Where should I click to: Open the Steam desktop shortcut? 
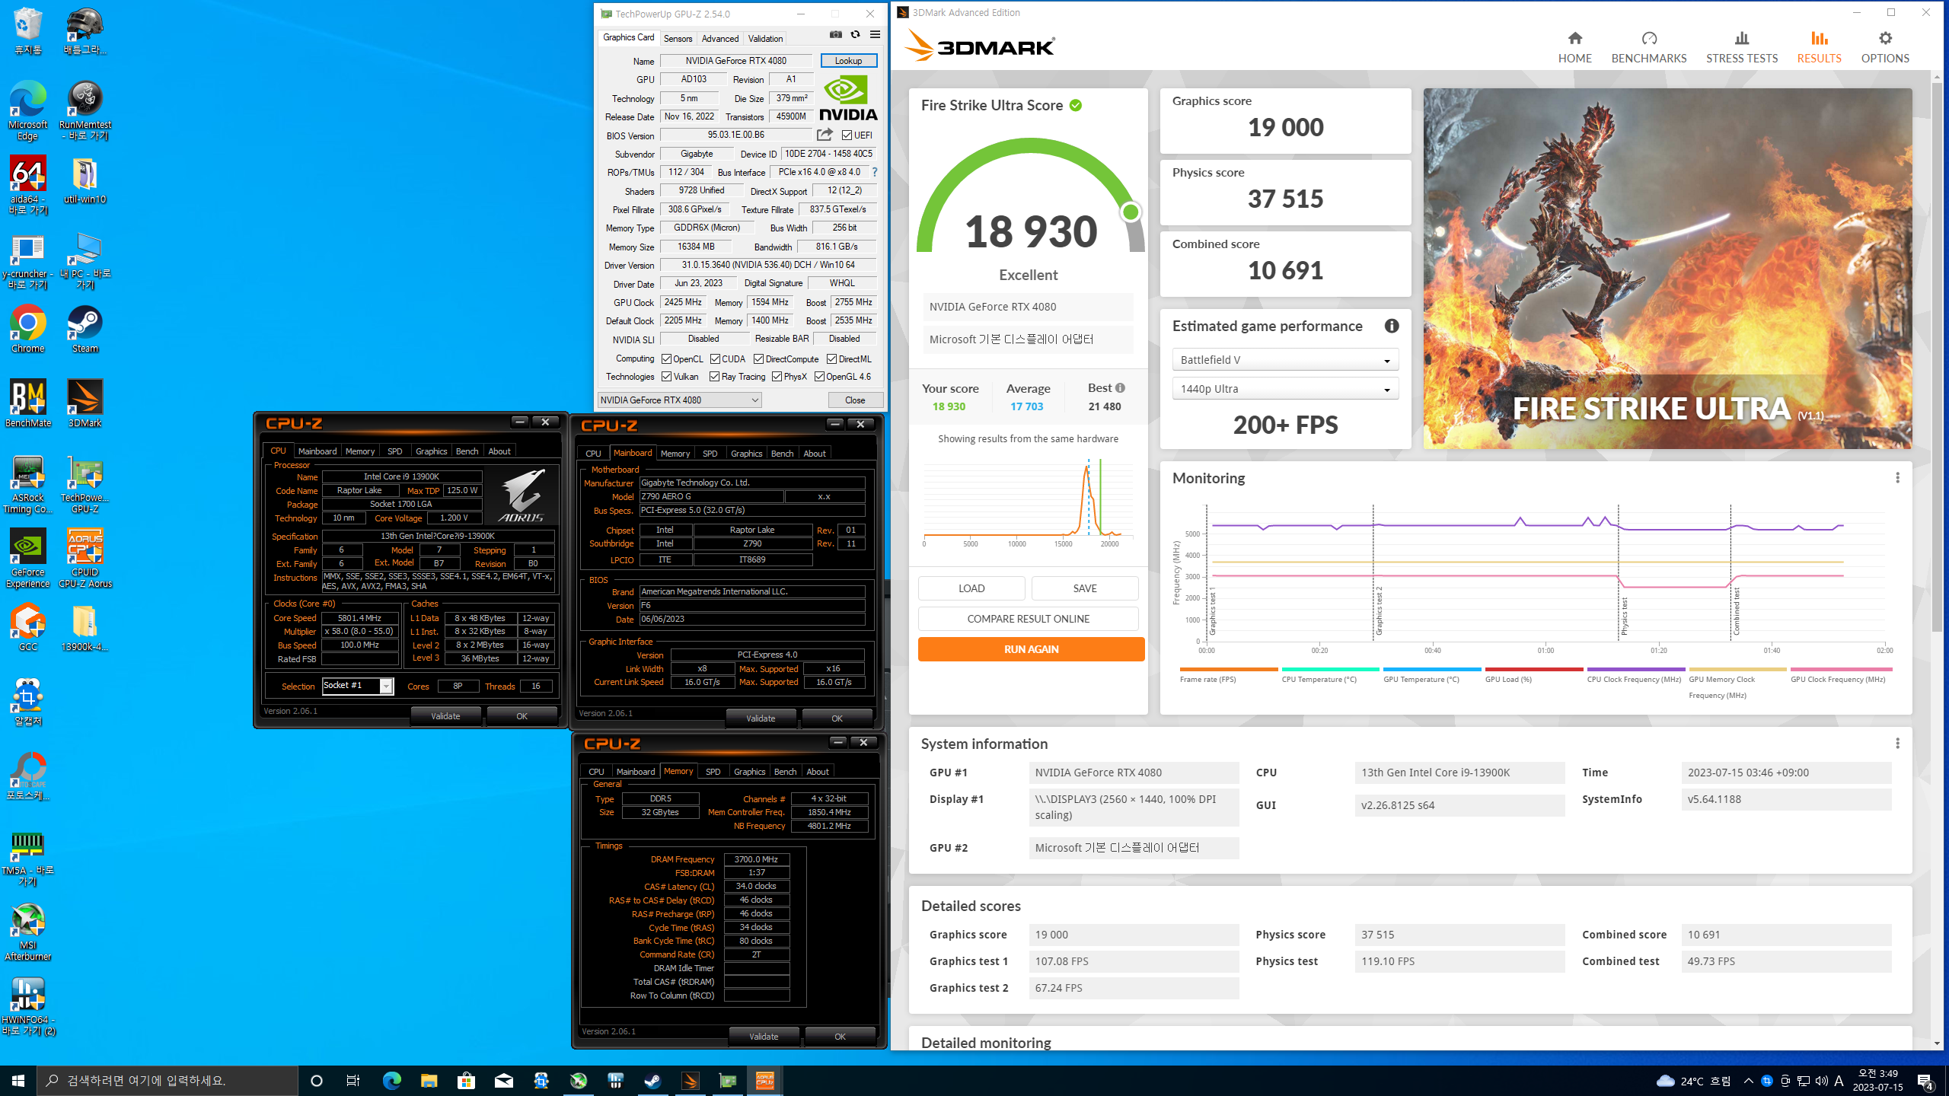tap(85, 330)
